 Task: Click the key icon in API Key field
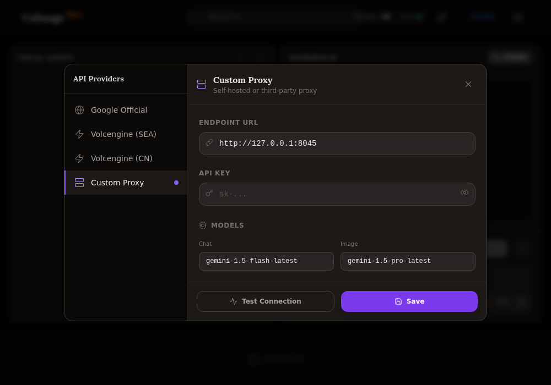tap(209, 193)
